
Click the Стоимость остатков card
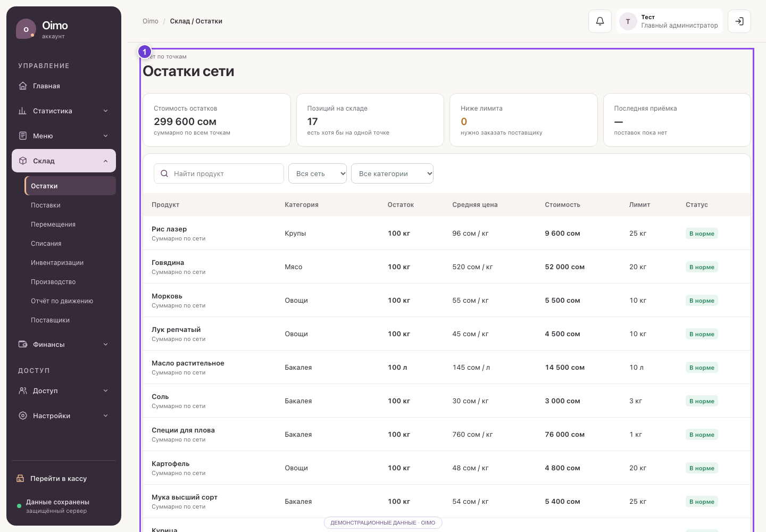pyautogui.click(x=217, y=120)
